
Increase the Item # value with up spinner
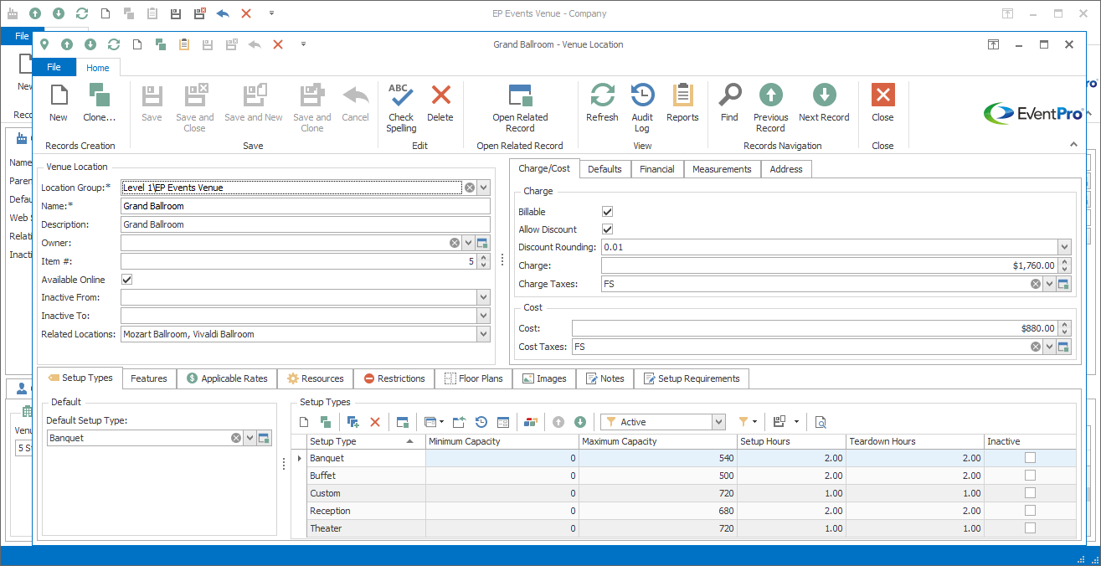pyautogui.click(x=483, y=258)
